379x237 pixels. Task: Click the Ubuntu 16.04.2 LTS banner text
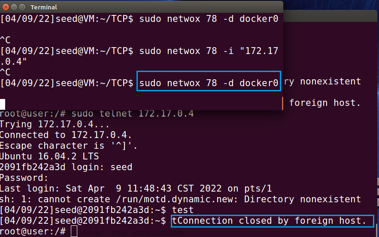click(x=49, y=156)
